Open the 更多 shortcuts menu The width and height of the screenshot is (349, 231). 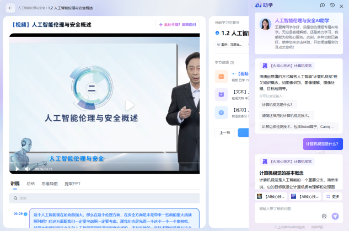(333, 196)
